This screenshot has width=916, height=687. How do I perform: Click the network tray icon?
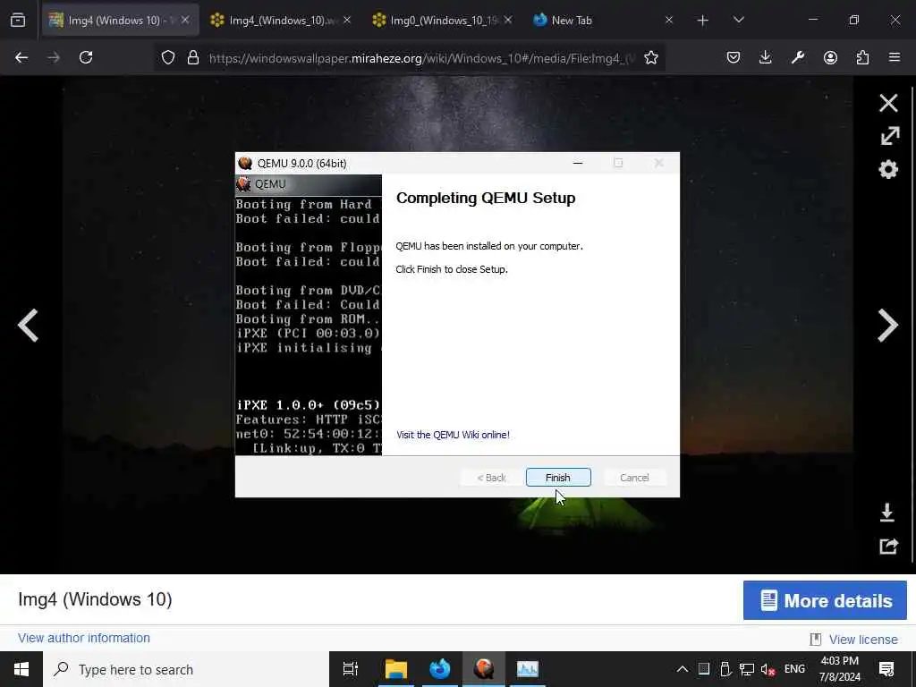click(x=747, y=669)
